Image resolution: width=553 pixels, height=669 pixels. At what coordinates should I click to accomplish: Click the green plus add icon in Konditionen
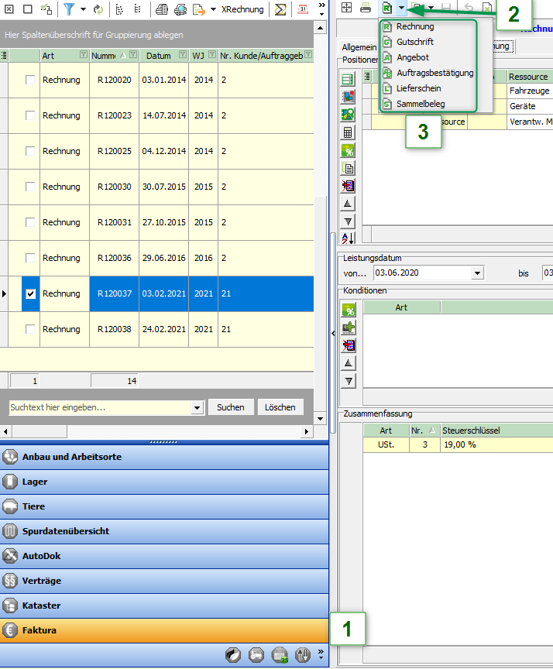[x=349, y=328]
